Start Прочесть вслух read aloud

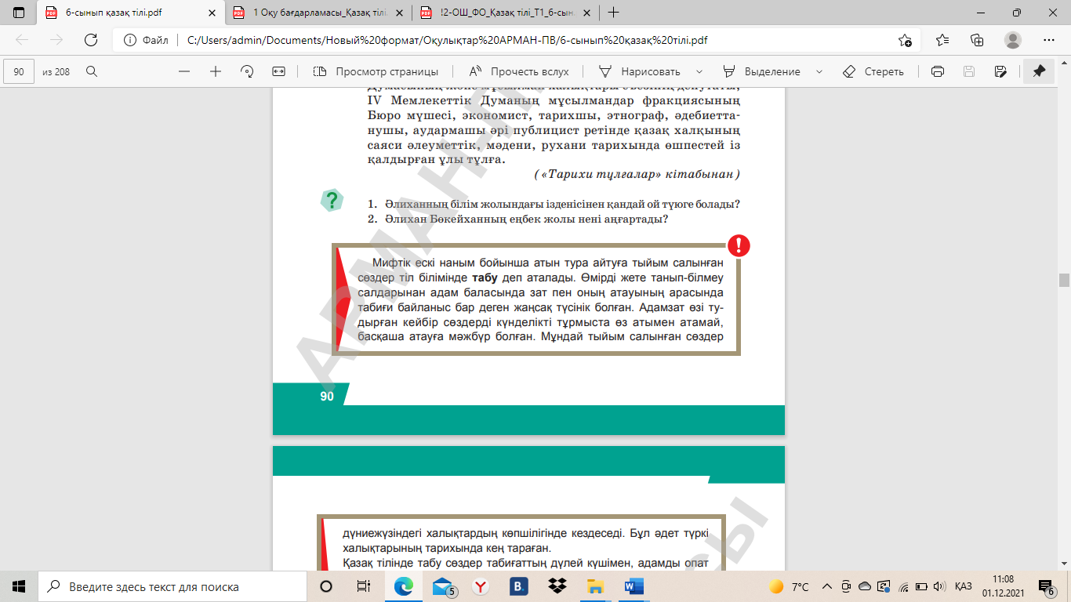coord(519,71)
